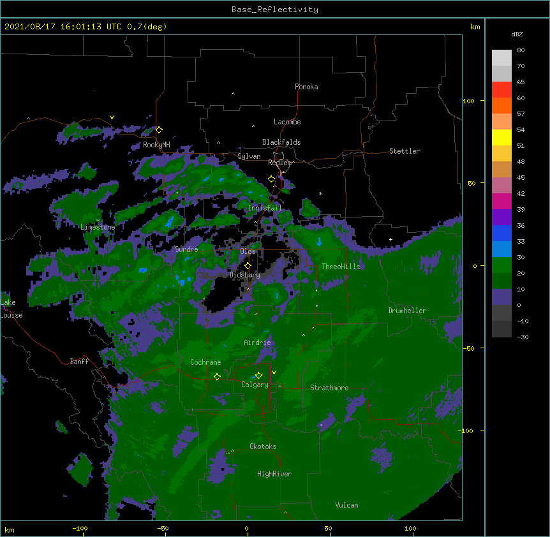The image size is (550, 537).
Task: Click the Drumheller town label
Action: (407, 311)
